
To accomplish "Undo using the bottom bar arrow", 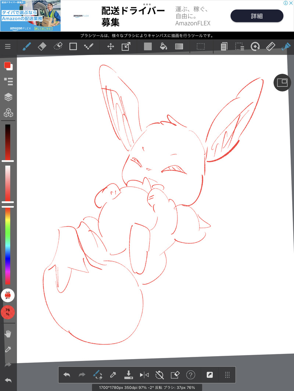I will [67, 374].
